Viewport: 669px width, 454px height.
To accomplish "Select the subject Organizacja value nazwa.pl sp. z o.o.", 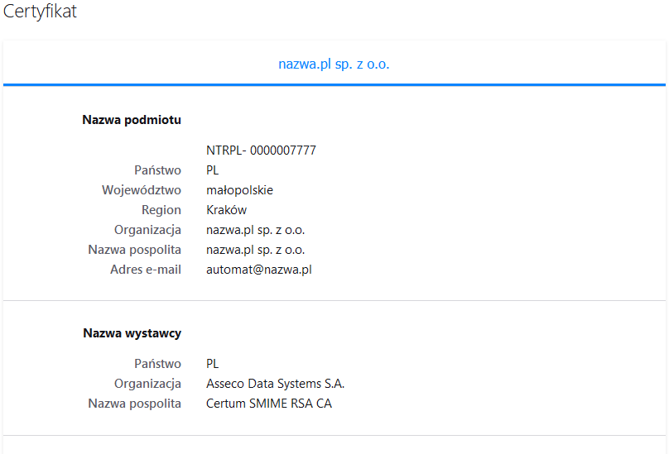I will (255, 230).
